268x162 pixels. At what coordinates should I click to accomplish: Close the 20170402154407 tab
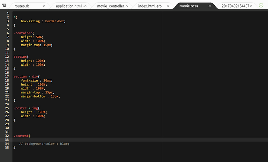click(x=251, y=6)
